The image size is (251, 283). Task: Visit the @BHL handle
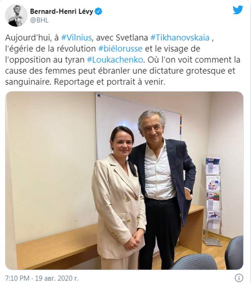click(x=39, y=20)
